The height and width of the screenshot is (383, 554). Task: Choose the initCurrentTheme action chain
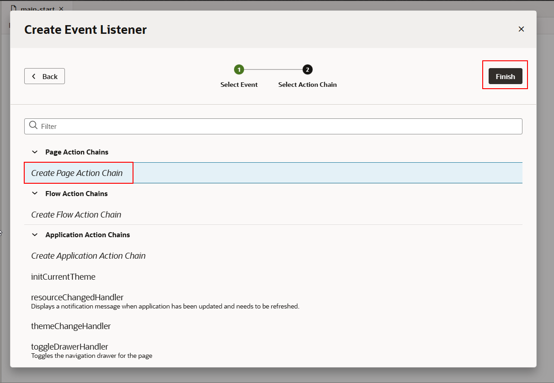273,277
